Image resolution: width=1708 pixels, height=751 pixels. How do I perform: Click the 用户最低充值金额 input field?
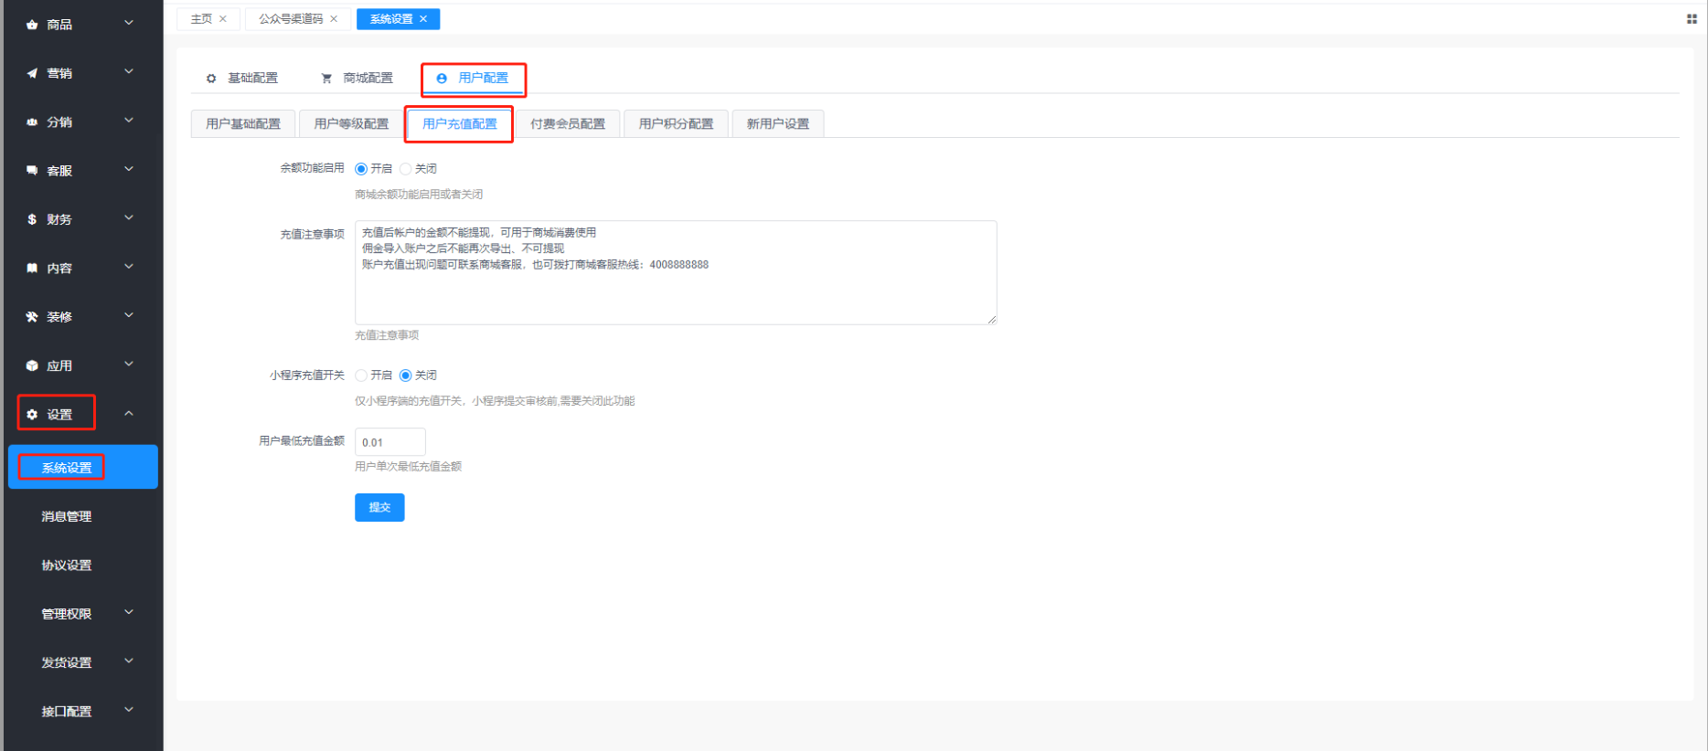tap(390, 442)
